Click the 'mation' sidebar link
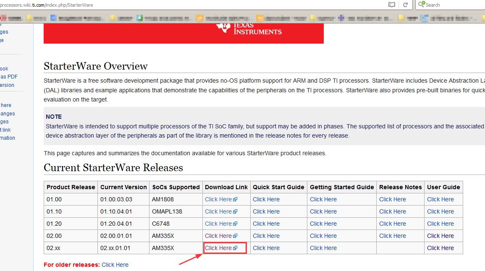Screen dimensions: 485x271 pyautogui.click(x=8, y=138)
